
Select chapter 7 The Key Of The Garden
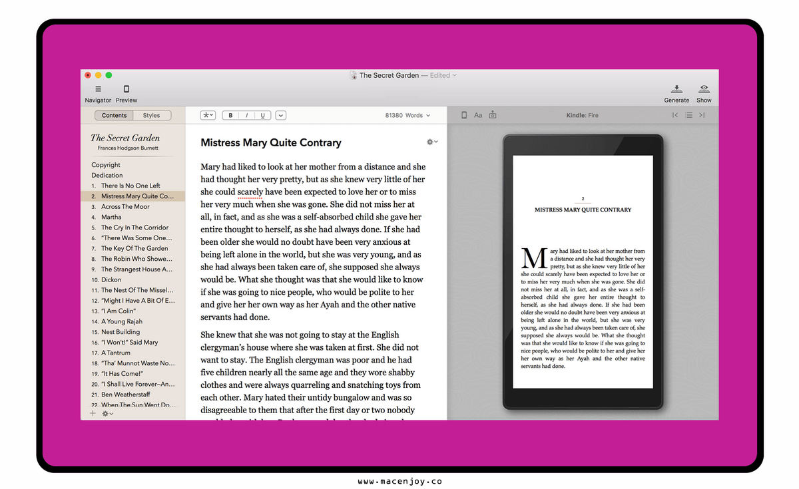point(133,248)
